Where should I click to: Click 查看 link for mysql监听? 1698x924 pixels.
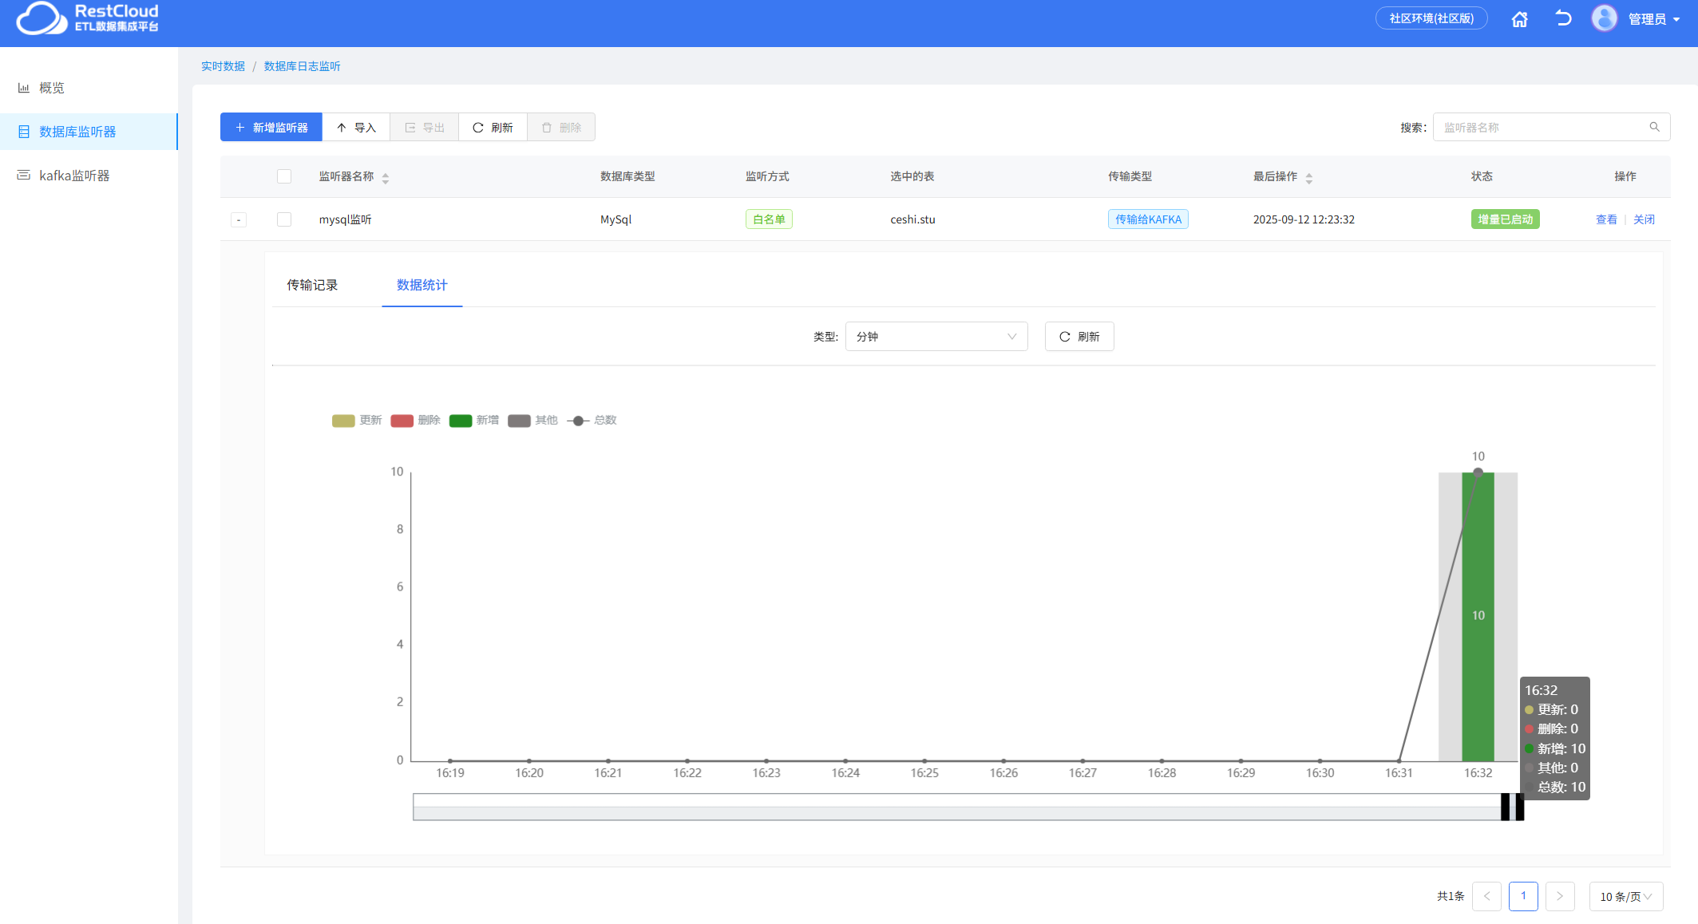tap(1605, 219)
